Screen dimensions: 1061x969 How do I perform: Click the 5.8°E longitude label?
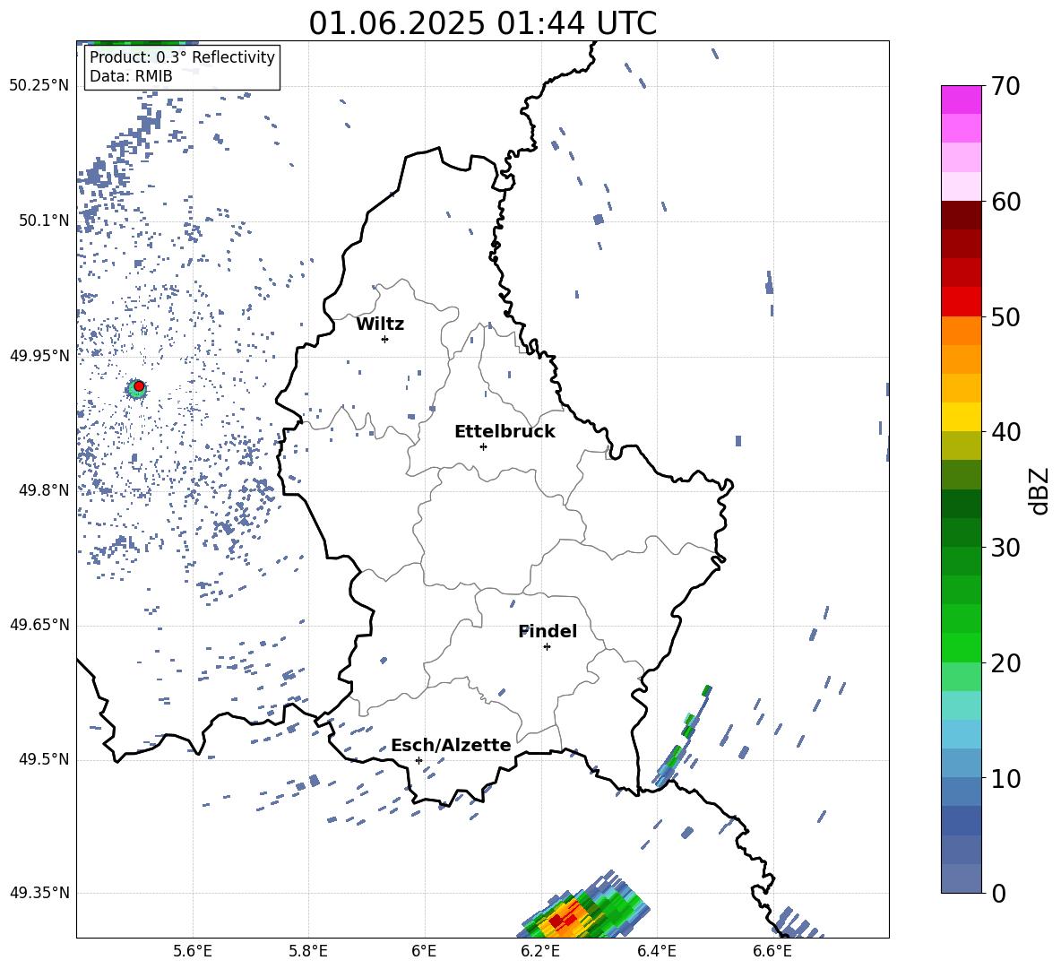(x=308, y=951)
